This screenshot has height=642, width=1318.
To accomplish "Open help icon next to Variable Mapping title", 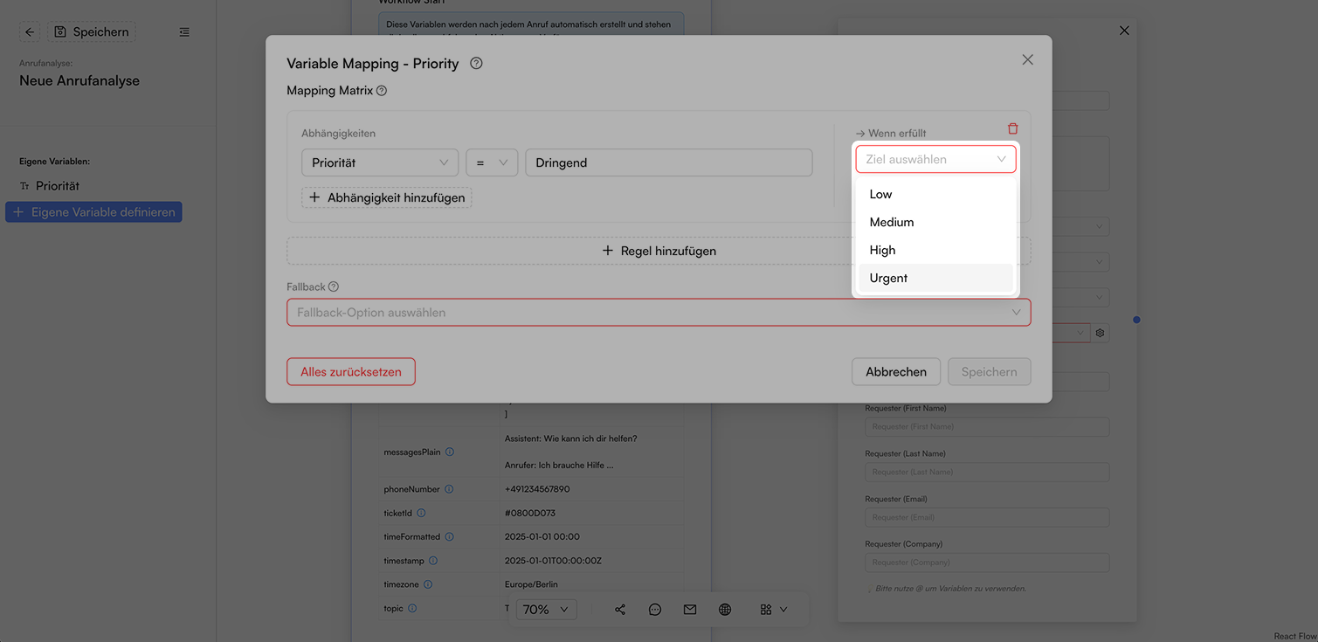I will click(476, 63).
